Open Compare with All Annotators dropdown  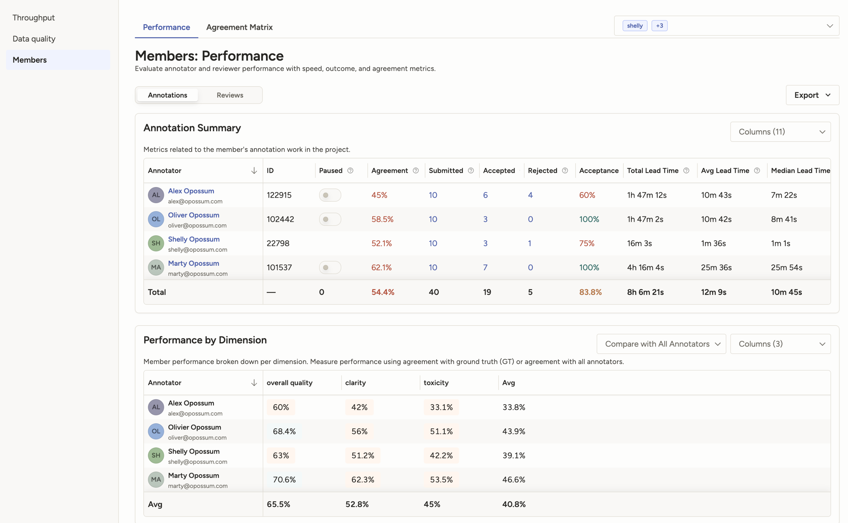[661, 344]
